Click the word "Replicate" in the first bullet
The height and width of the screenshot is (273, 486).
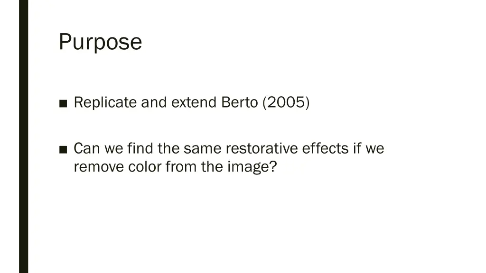coord(105,102)
